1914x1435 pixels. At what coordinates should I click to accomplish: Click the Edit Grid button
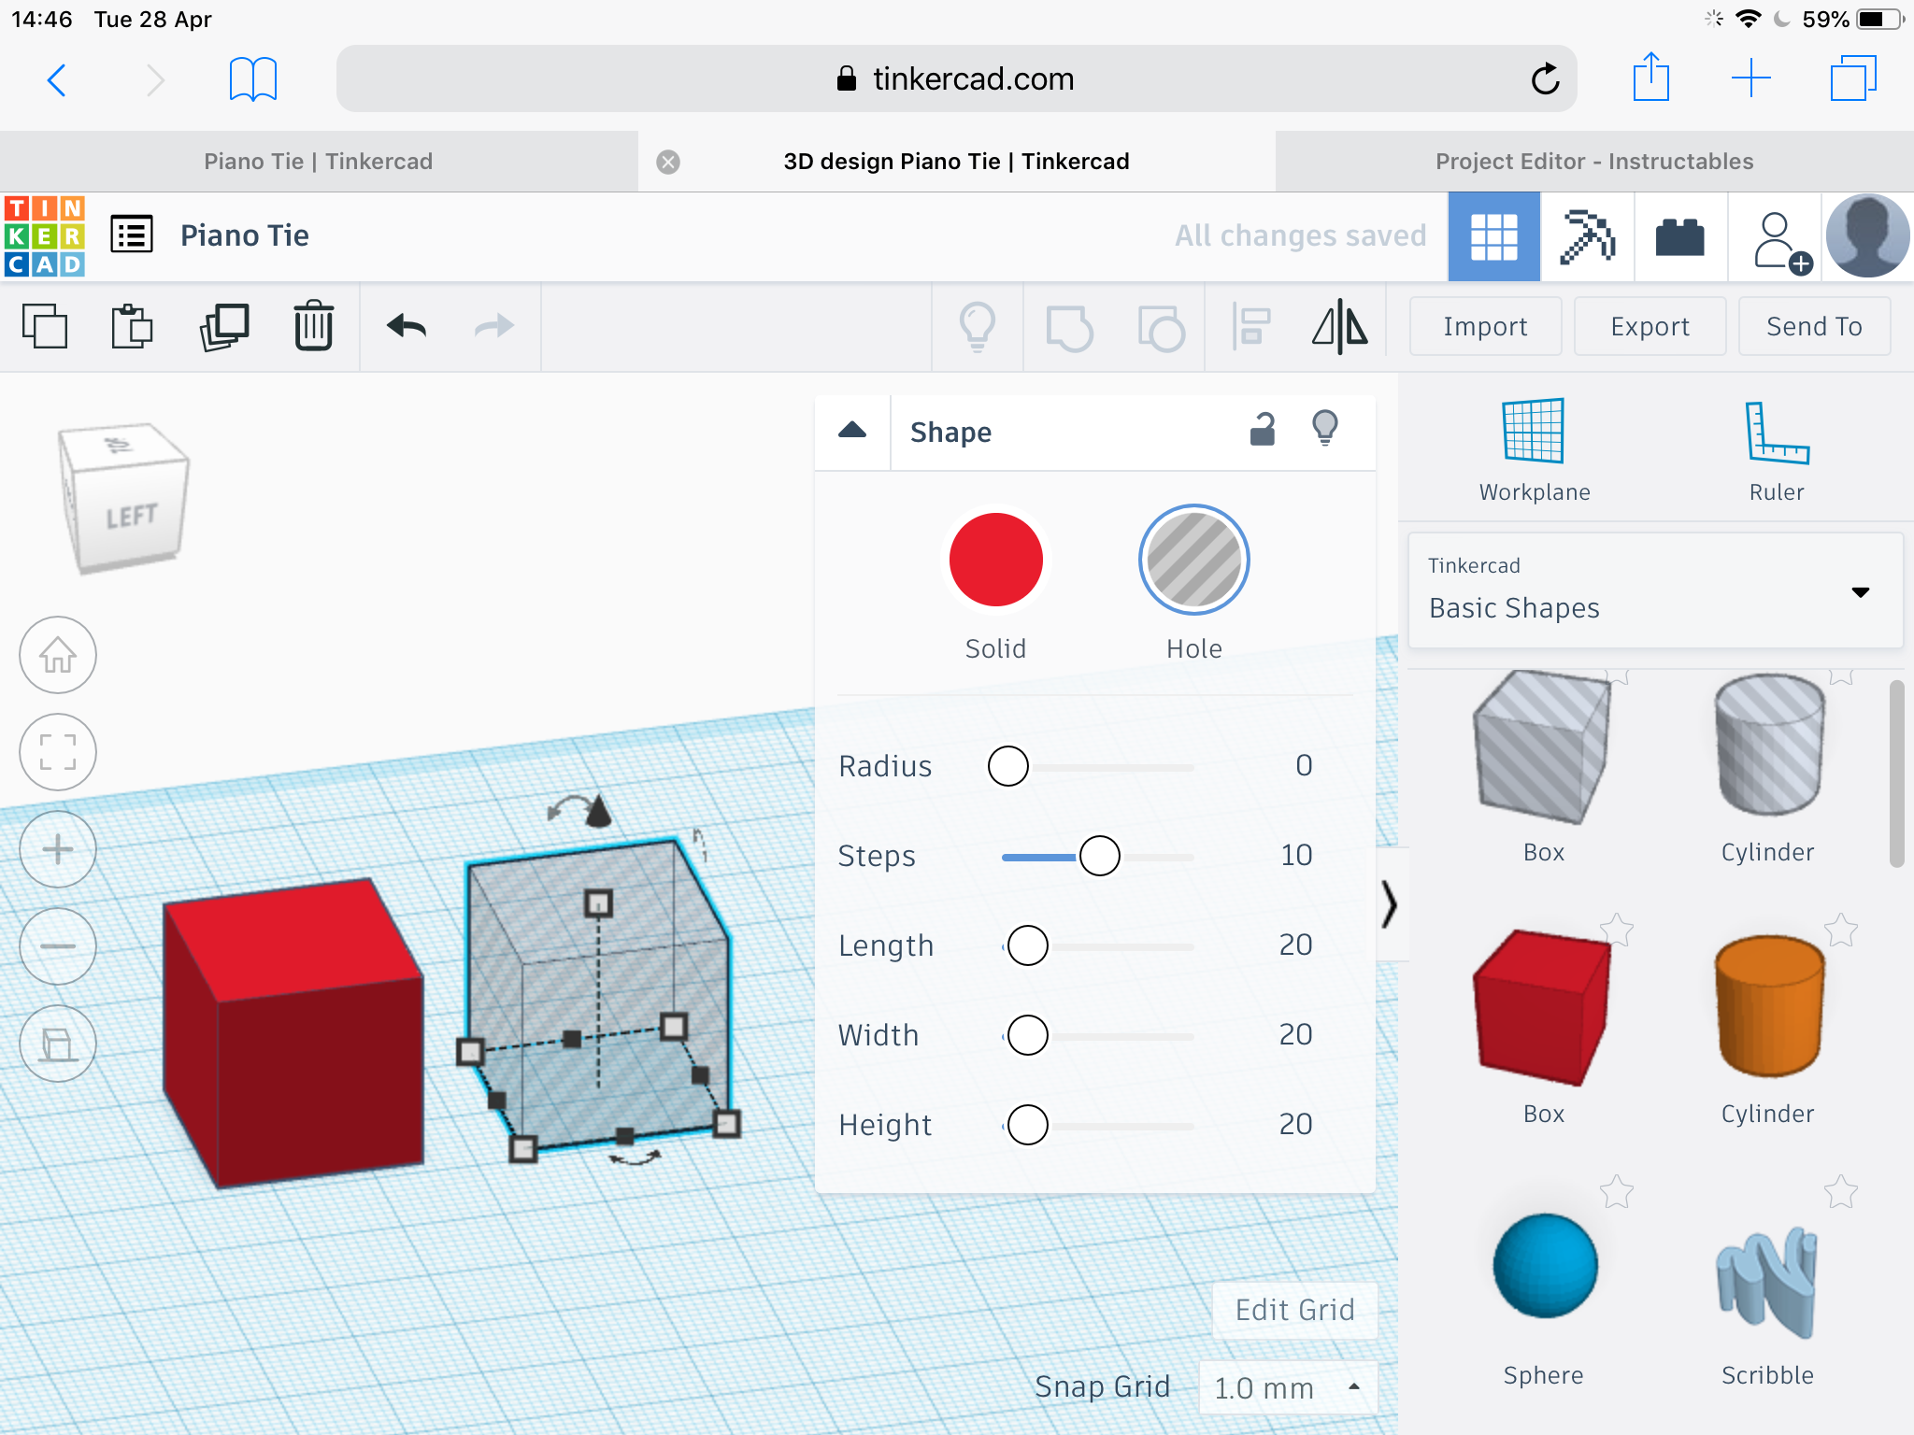(1294, 1310)
